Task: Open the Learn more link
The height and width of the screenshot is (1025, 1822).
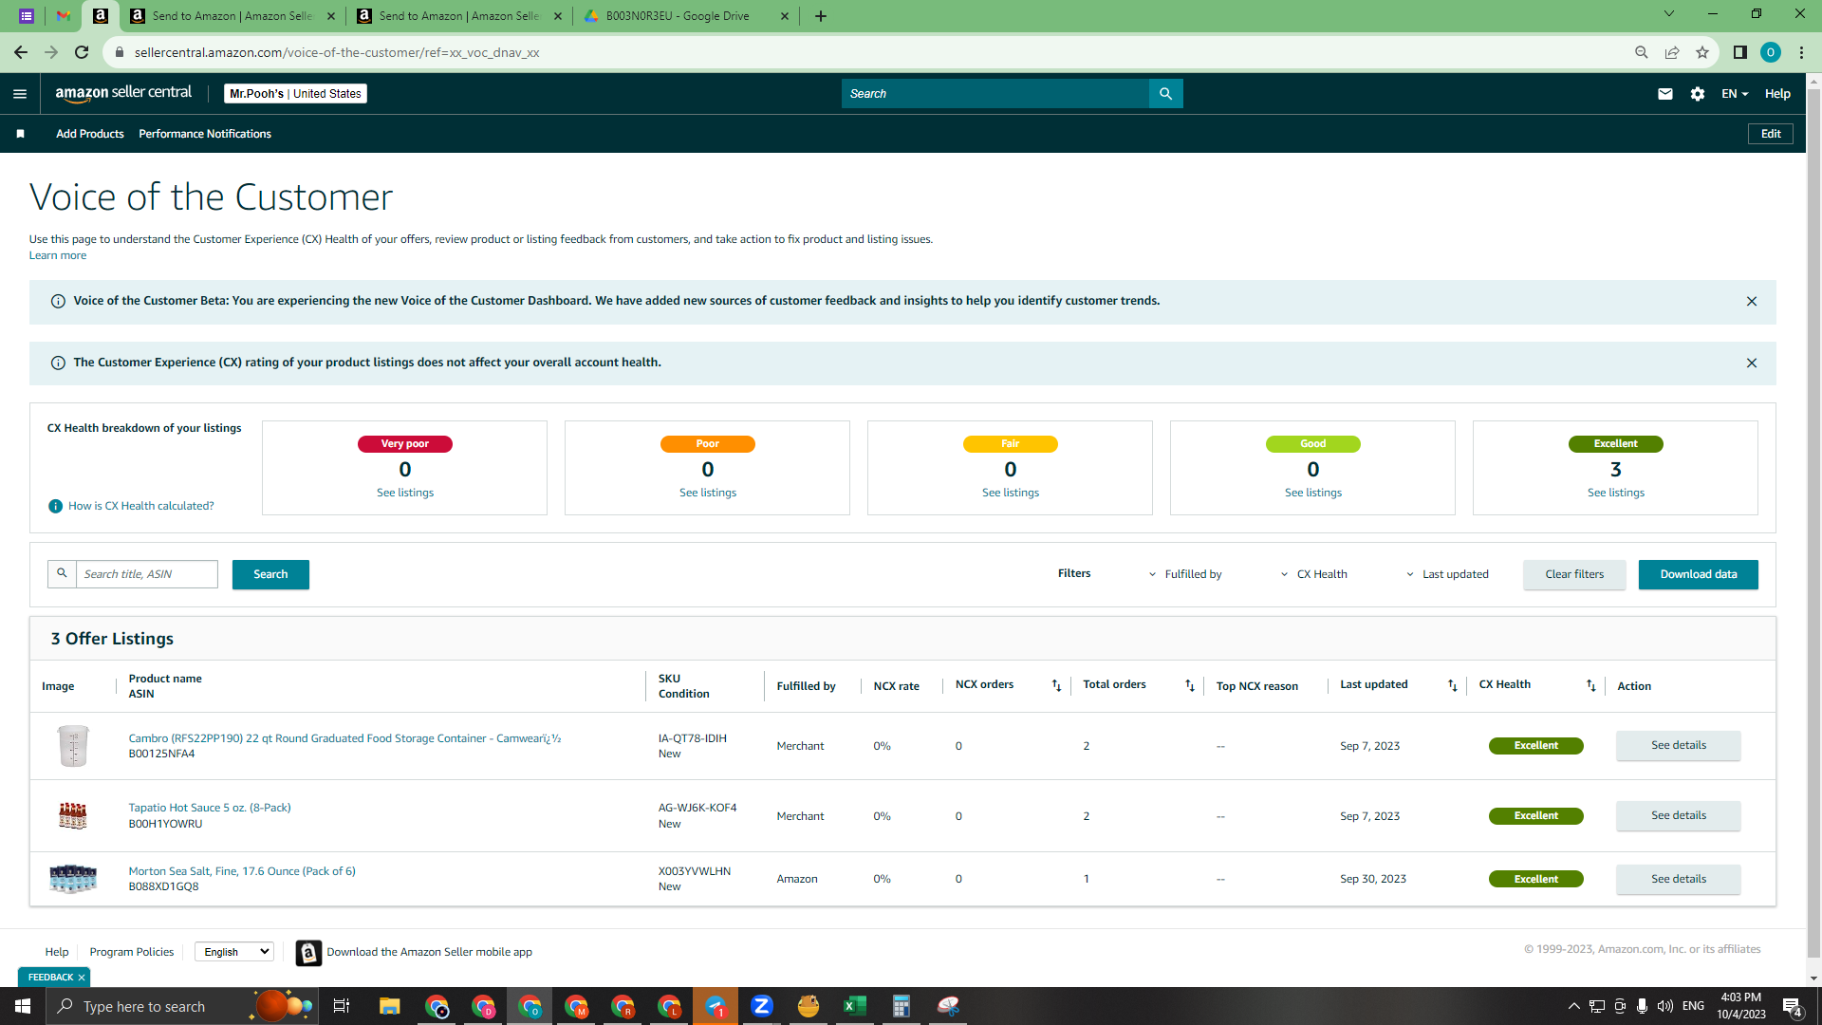Action: point(58,255)
